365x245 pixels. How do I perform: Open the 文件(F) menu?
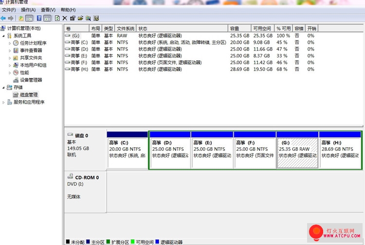pyautogui.click(x=9, y=10)
